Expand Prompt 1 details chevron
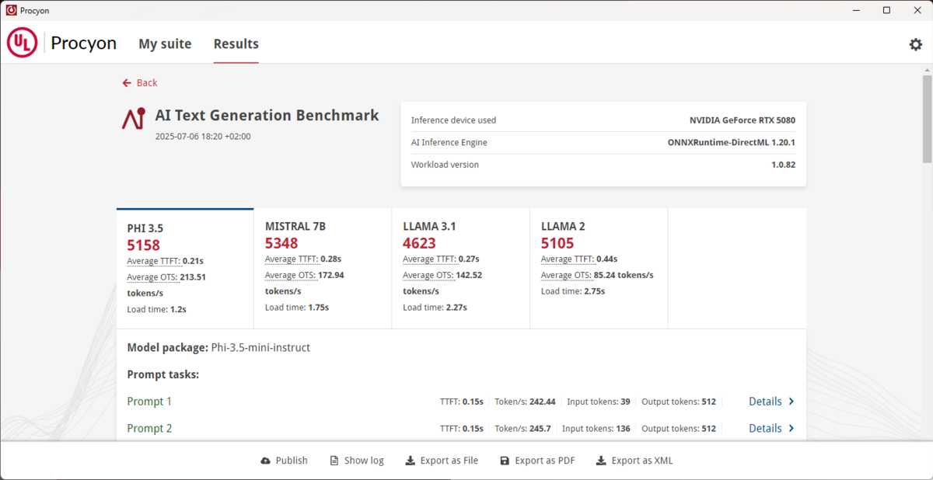Image resolution: width=933 pixels, height=480 pixels. [x=791, y=402]
